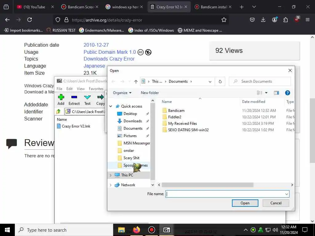Switch to the YouTube tab
Viewport: 315px width, 236px height.
click(x=34, y=7)
